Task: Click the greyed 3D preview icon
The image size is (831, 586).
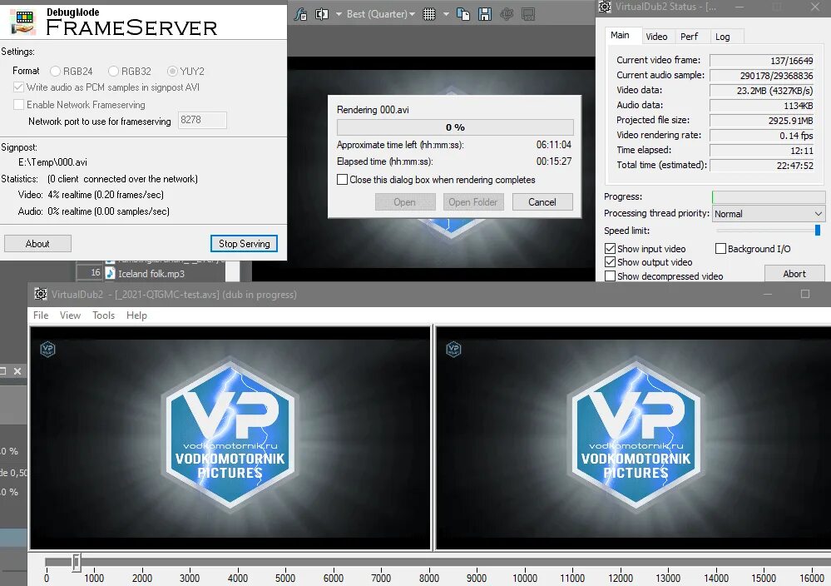Action: [507, 14]
